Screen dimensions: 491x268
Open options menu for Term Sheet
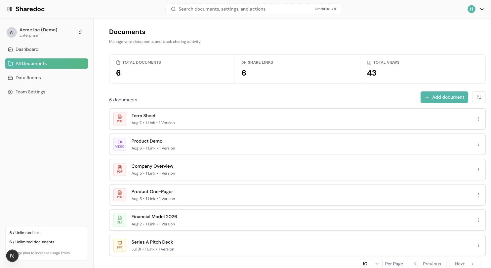point(478,119)
